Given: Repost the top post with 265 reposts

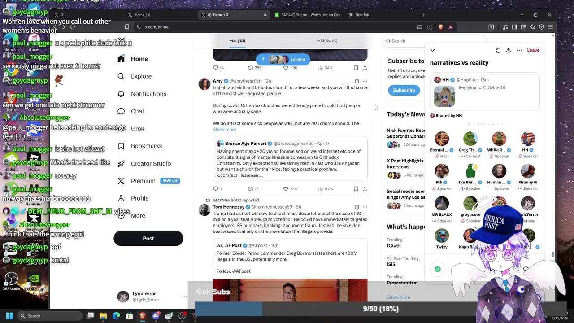Looking at the screenshot, I should pyautogui.click(x=255, y=68).
